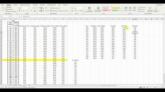Apply the red font color
Image resolution: width=165 pixels, height=92 pixels.
tap(35, 11)
